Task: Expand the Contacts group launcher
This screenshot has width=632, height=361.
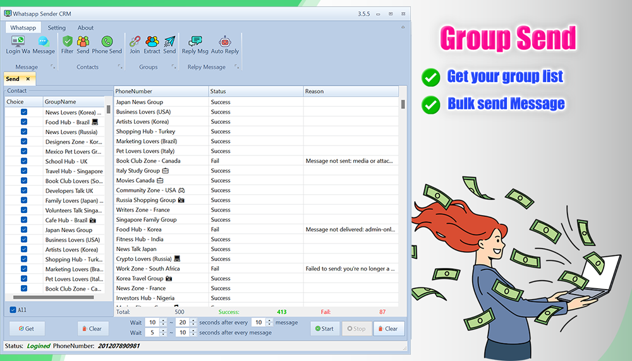Action: point(120,66)
